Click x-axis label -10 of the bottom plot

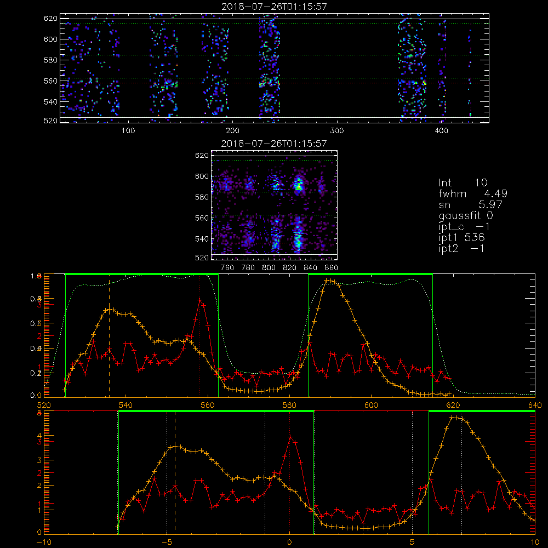44,542
